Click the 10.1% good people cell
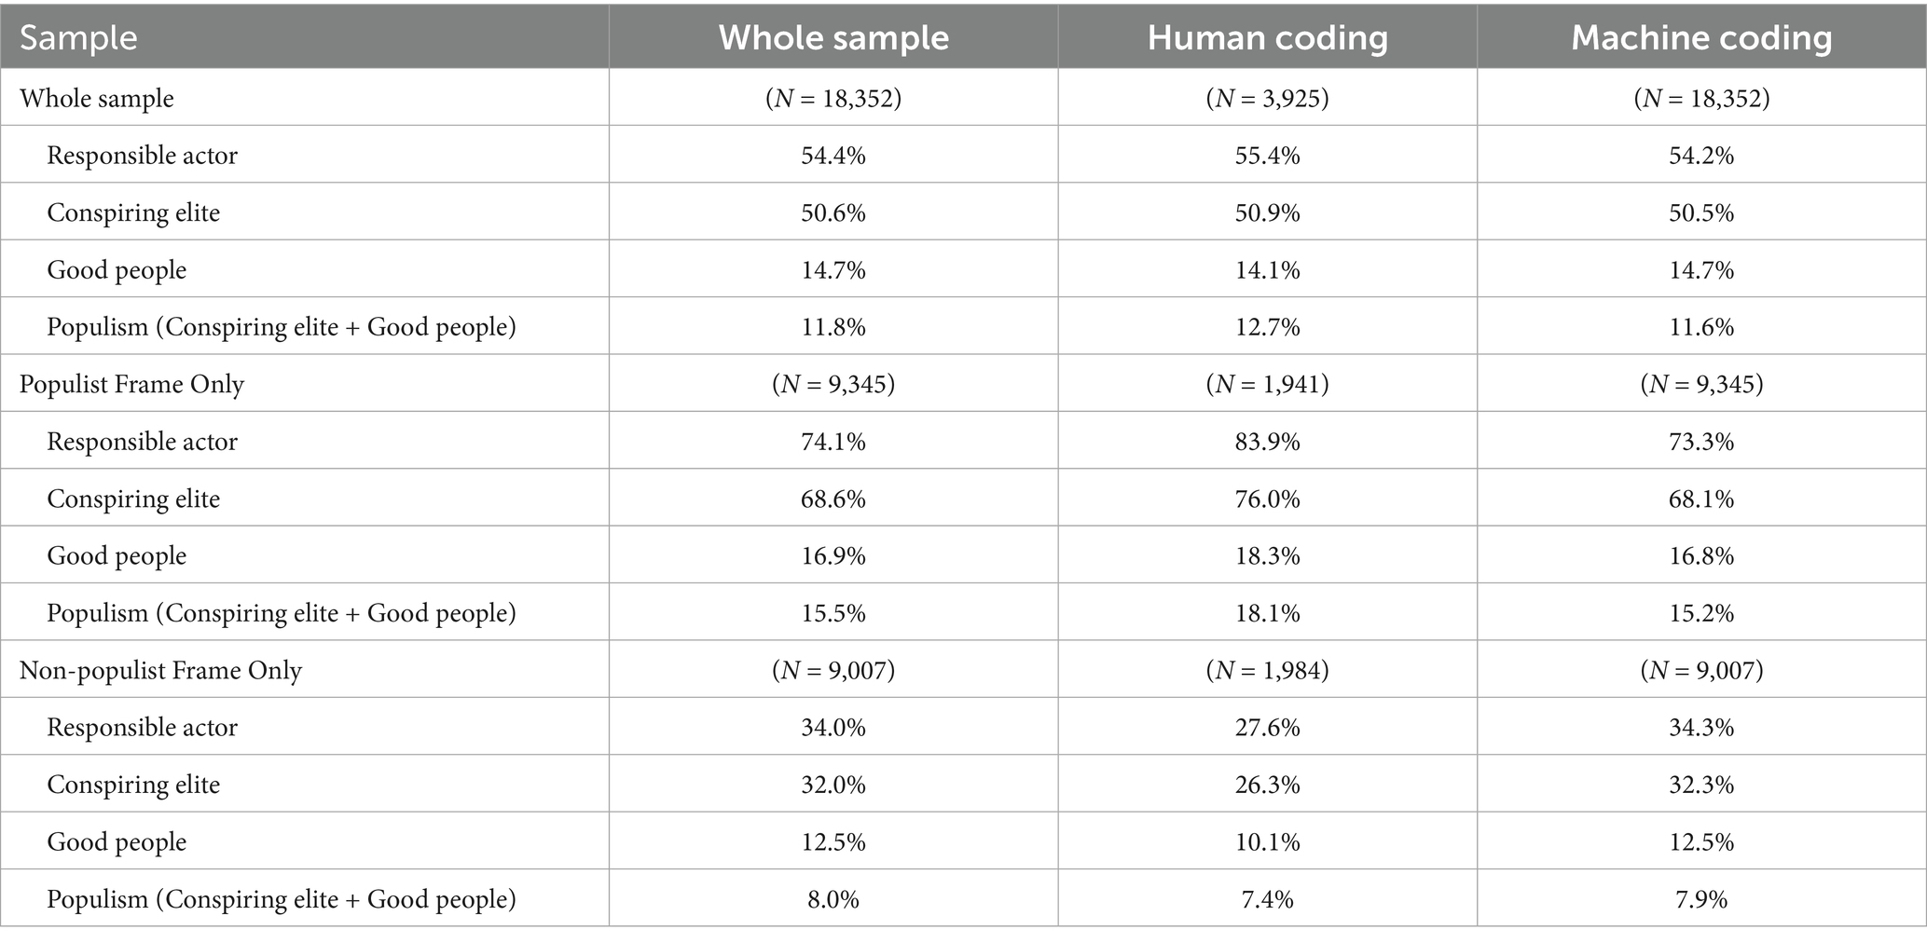Viewport: 1927px width, 943px height. [x=1267, y=841]
